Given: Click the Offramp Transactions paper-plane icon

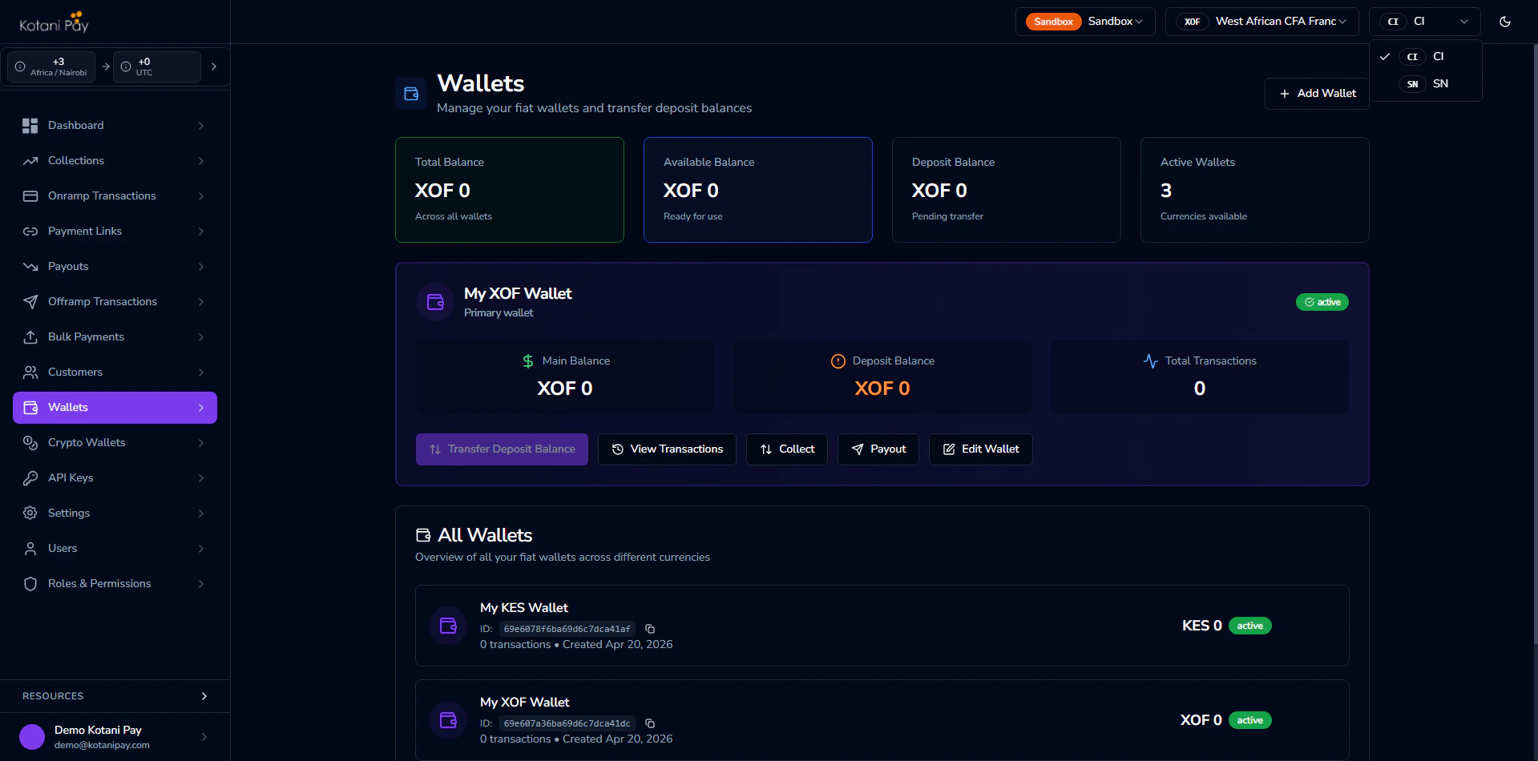Looking at the screenshot, I should 30,302.
